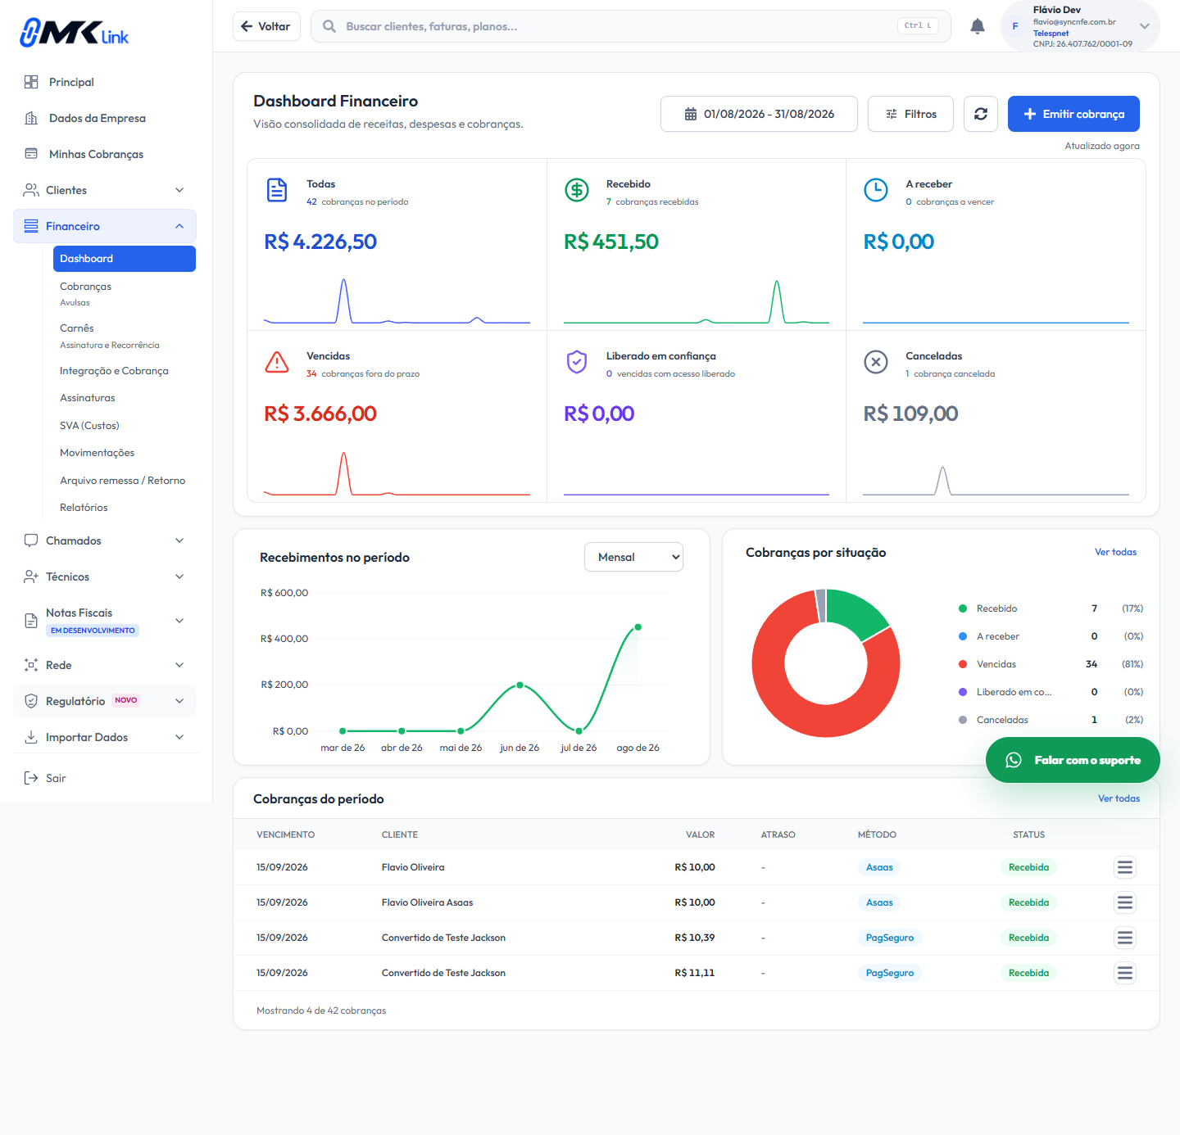Click the search magnifier icon
The image size is (1180, 1135).
(329, 26)
